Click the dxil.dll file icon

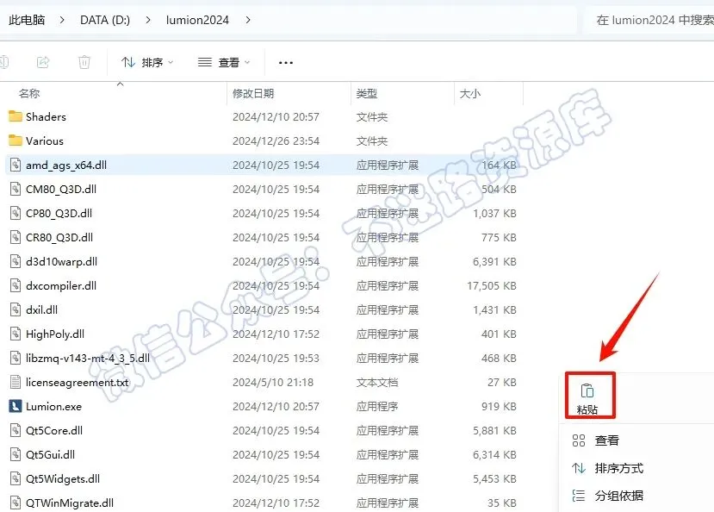click(x=16, y=309)
